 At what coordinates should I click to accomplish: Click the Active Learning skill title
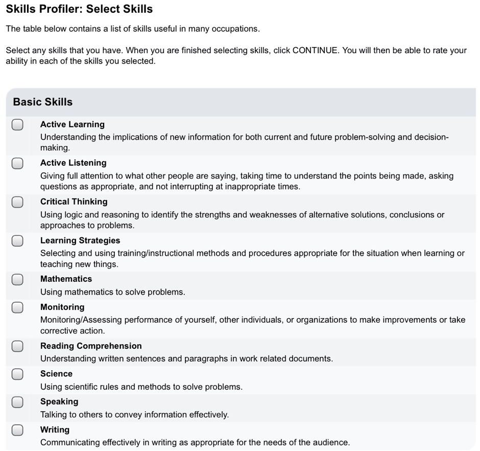[x=73, y=124]
